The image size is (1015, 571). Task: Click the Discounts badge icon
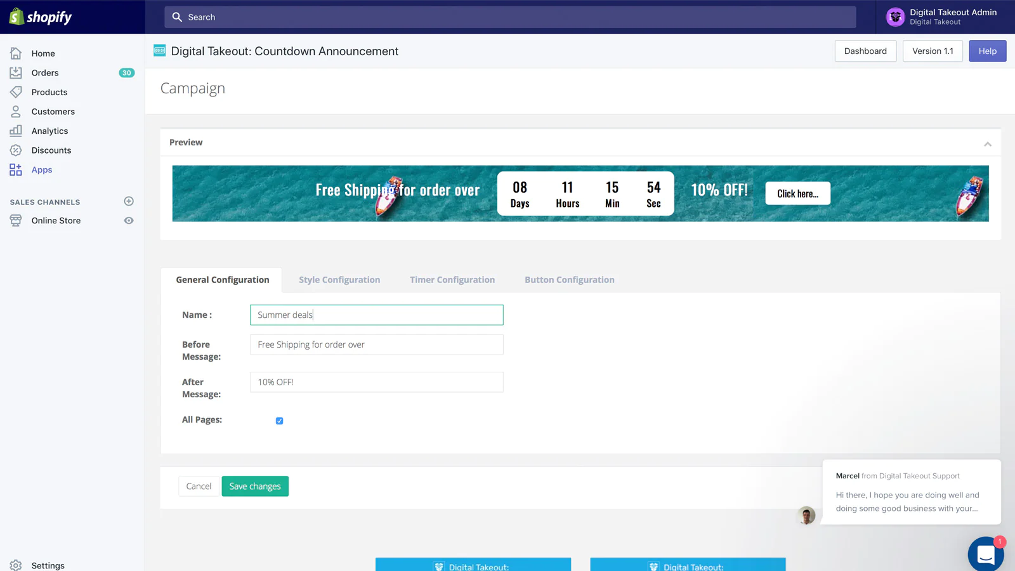tap(16, 150)
